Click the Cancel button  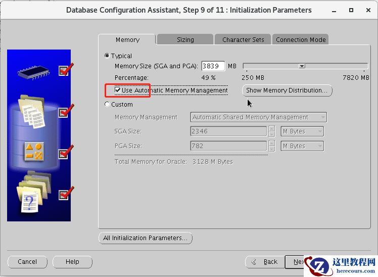pos(27,262)
